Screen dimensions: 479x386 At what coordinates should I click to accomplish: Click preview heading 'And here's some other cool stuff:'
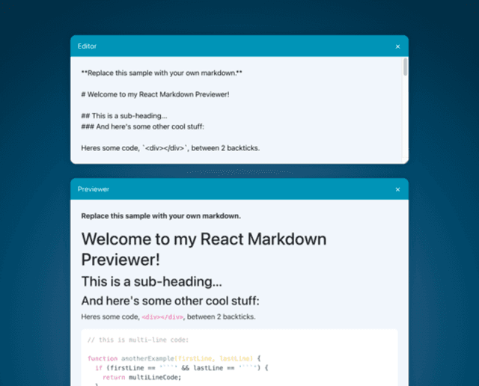(170, 301)
